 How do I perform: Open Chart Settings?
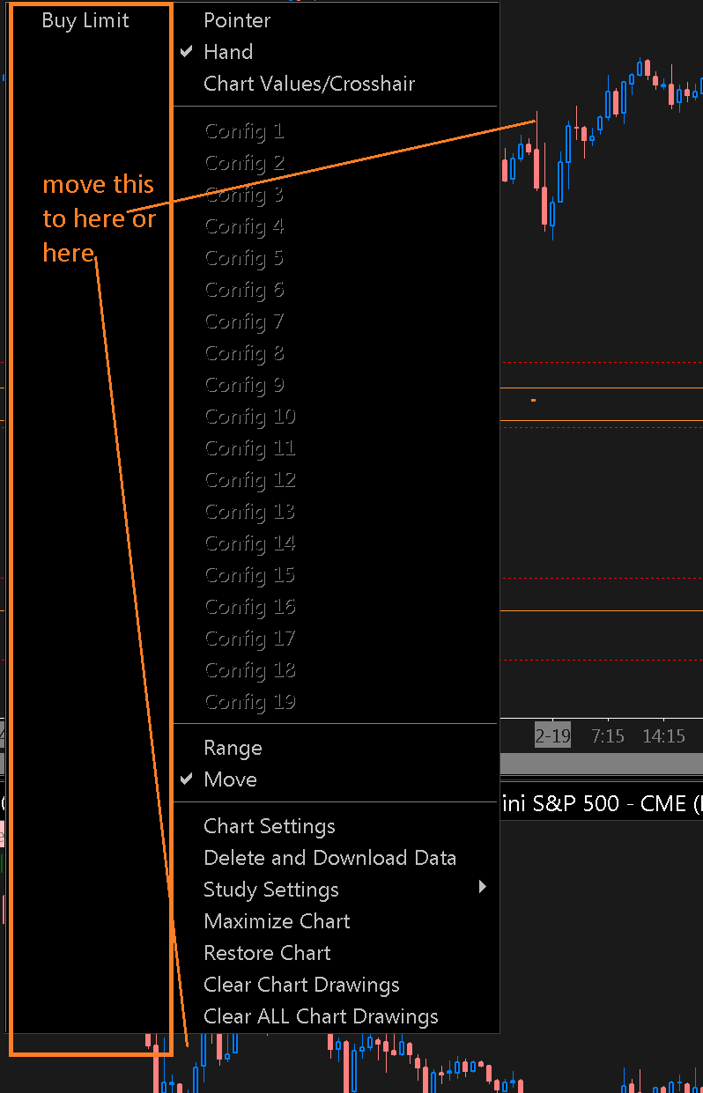270,826
